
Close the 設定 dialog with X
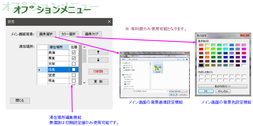click(x=109, y=21)
